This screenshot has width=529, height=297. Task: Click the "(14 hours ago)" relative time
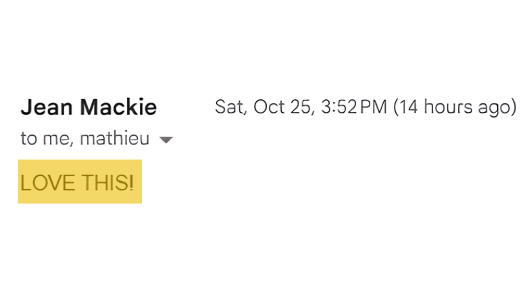tap(455, 107)
